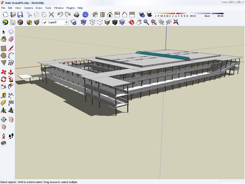The width and height of the screenshot is (245, 184).
Task: Select the Pan hand tool
Action: point(139,22)
